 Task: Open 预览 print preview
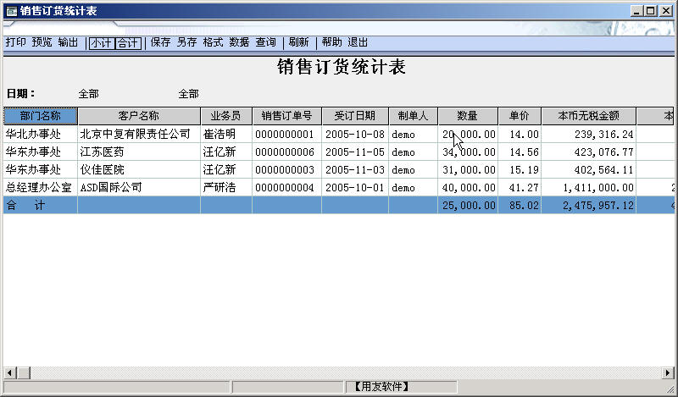42,42
